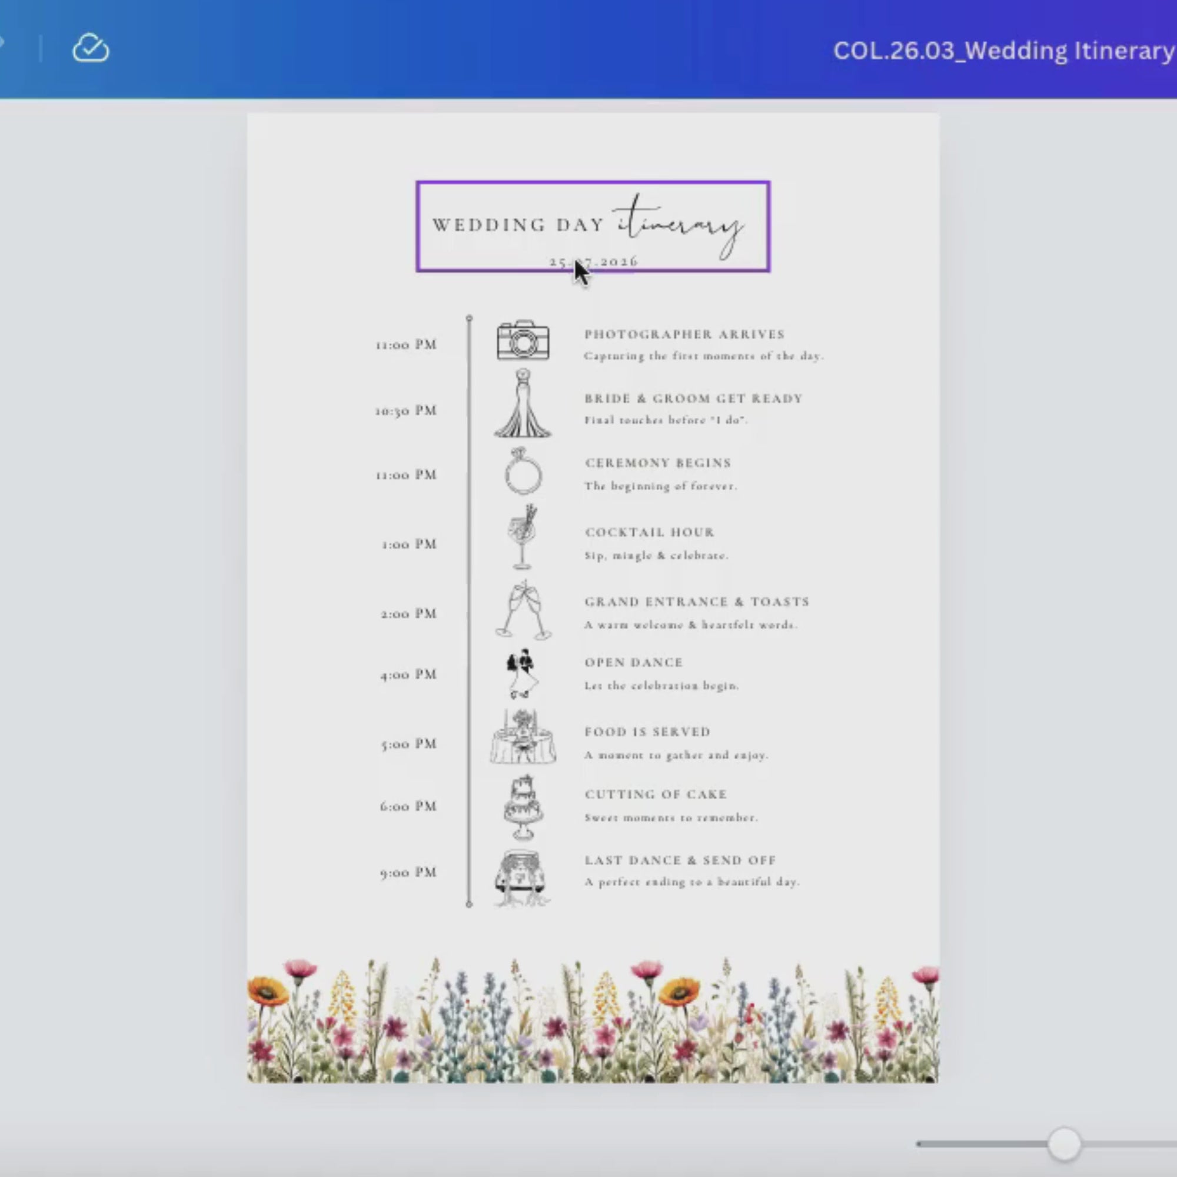The width and height of the screenshot is (1177, 1177).
Task: Select the wedding cake icon graphic
Action: 523,807
